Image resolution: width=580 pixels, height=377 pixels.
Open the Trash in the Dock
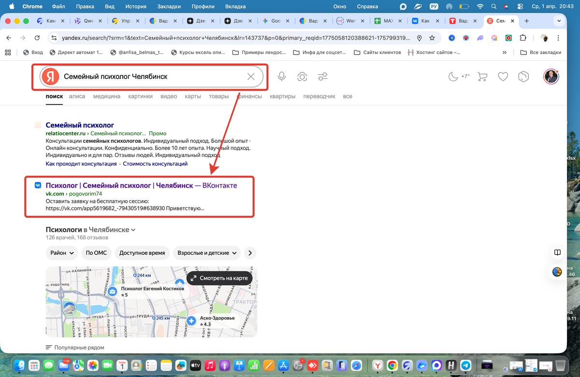(560, 365)
